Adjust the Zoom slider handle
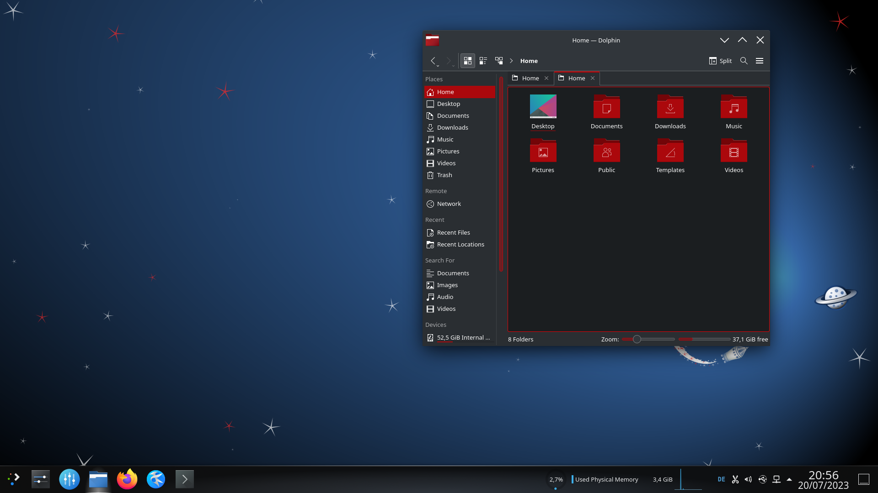 (x=637, y=339)
